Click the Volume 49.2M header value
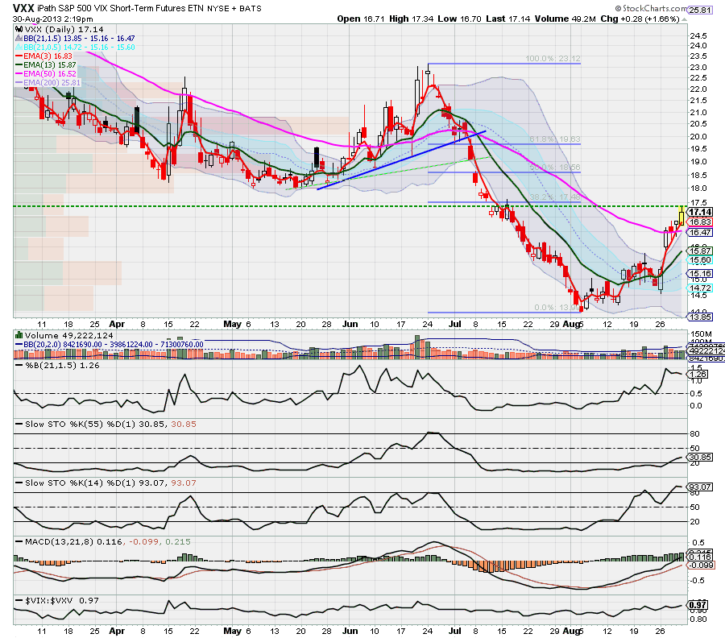This screenshot has height=638, width=725. [565, 19]
